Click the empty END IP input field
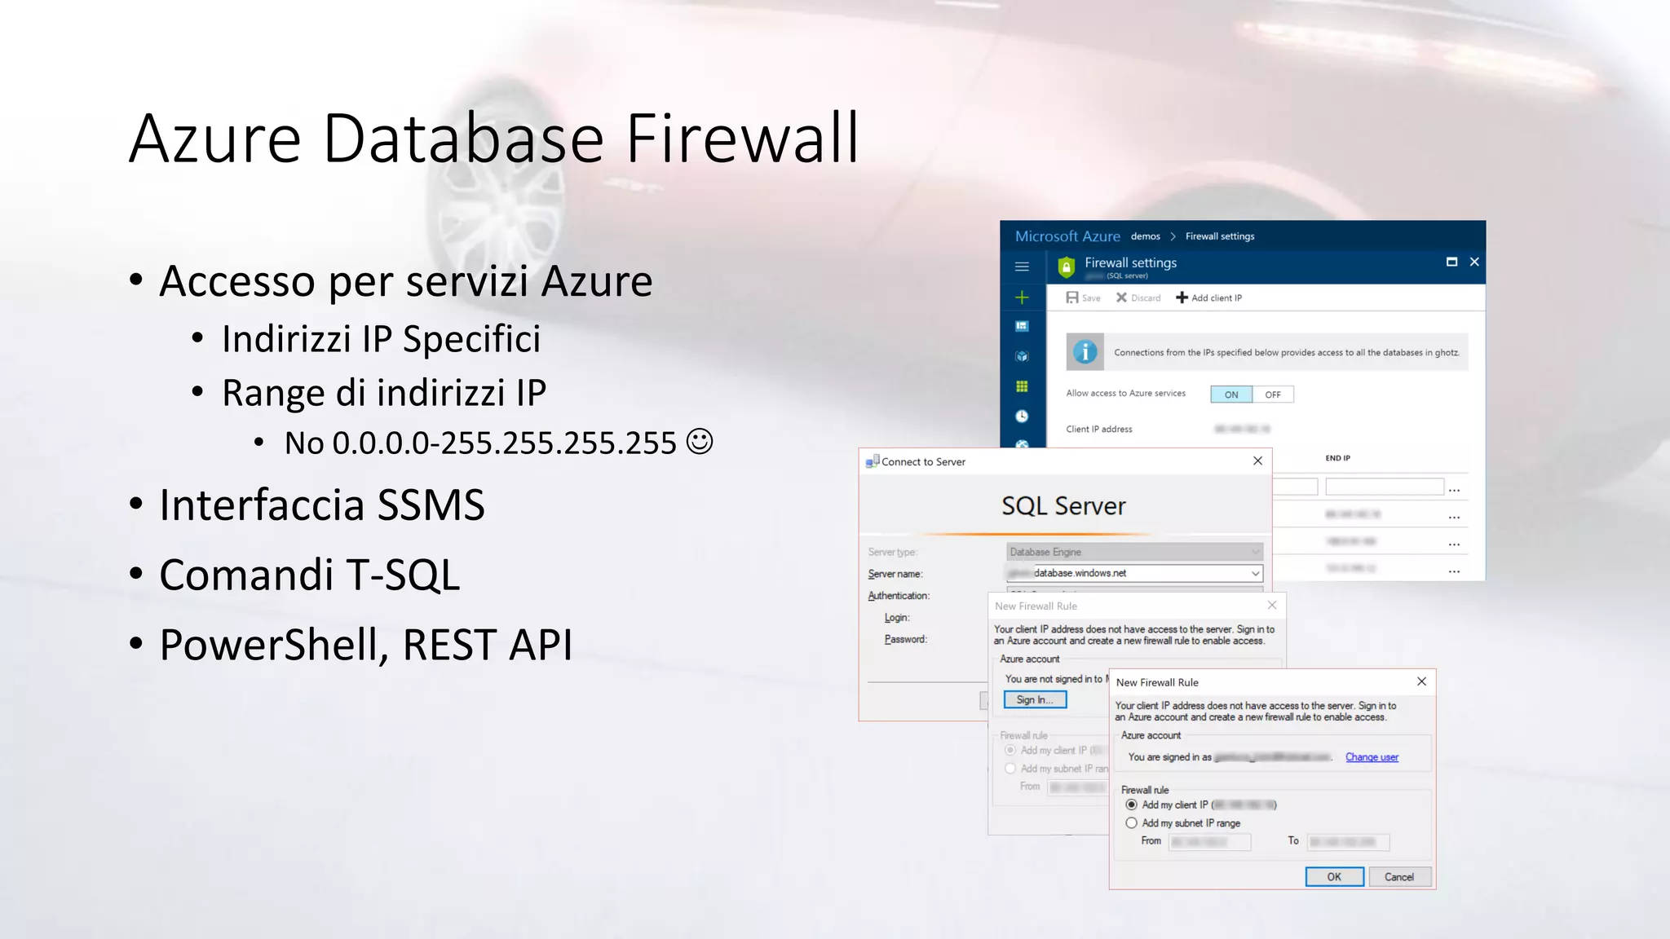 1385,487
